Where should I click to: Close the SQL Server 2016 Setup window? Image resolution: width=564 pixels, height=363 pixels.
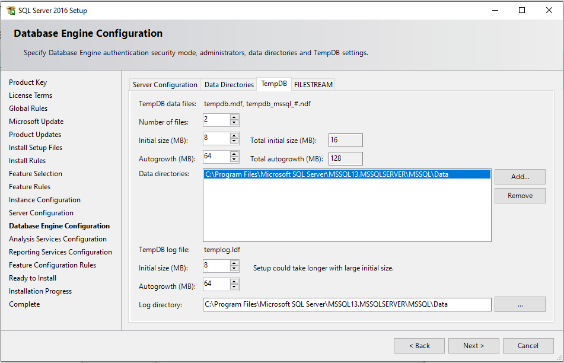pos(549,11)
